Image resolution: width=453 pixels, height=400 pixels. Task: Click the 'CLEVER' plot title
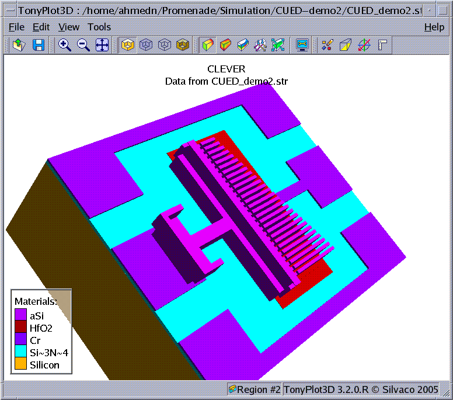pos(226,69)
